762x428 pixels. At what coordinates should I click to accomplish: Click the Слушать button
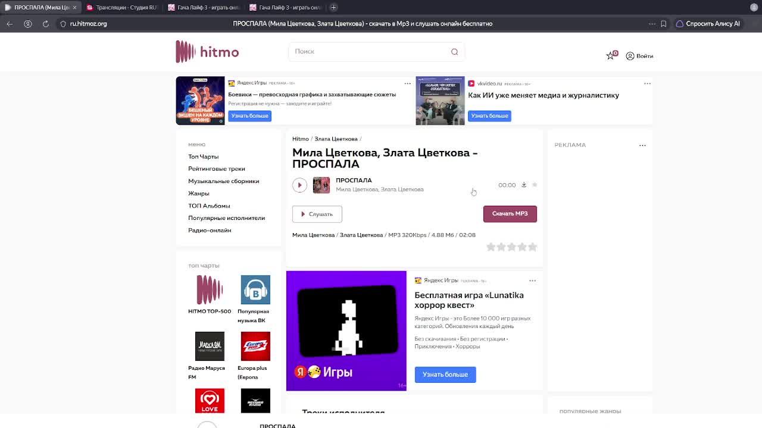click(317, 214)
